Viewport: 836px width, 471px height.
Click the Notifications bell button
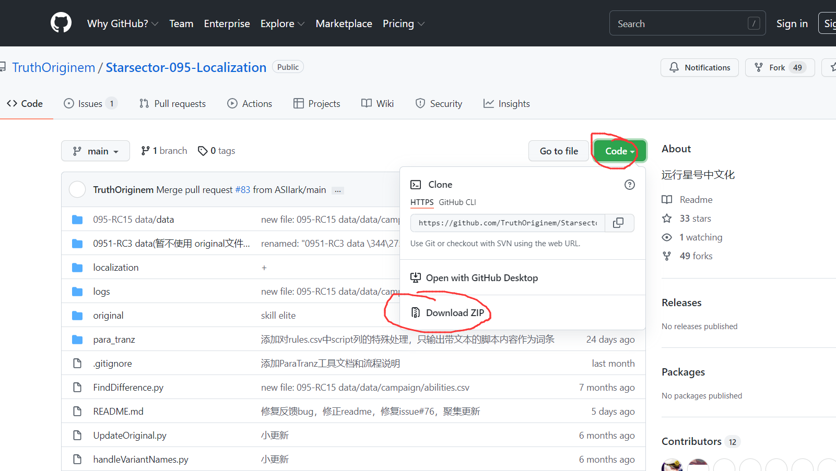click(699, 68)
